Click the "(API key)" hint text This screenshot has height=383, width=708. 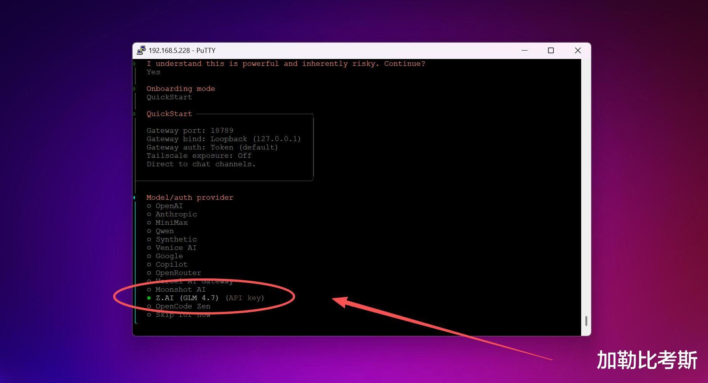[245, 298]
